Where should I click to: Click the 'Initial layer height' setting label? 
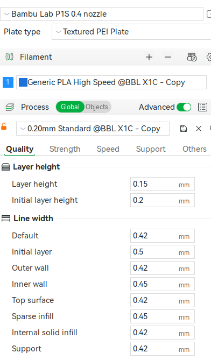pyautogui.click(x=45, y=200)
